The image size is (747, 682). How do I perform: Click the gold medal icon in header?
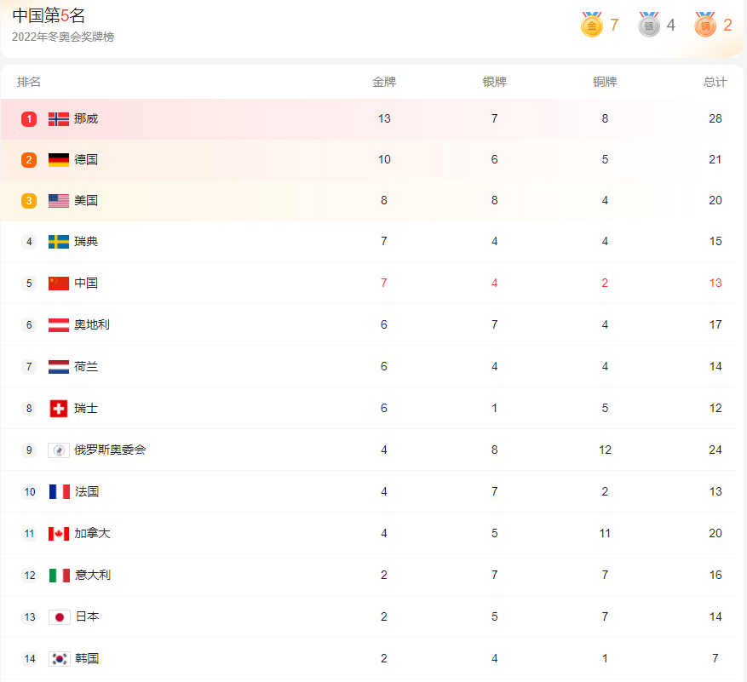click(591, 26)
